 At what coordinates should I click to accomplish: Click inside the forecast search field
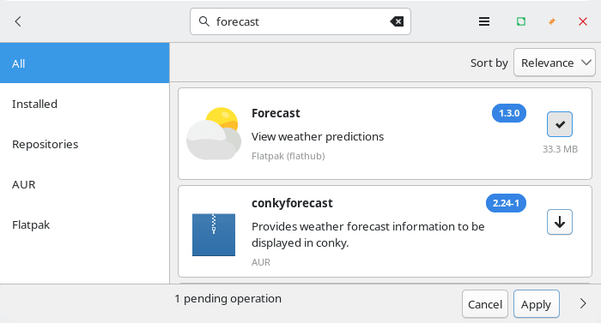click(300, 21)
